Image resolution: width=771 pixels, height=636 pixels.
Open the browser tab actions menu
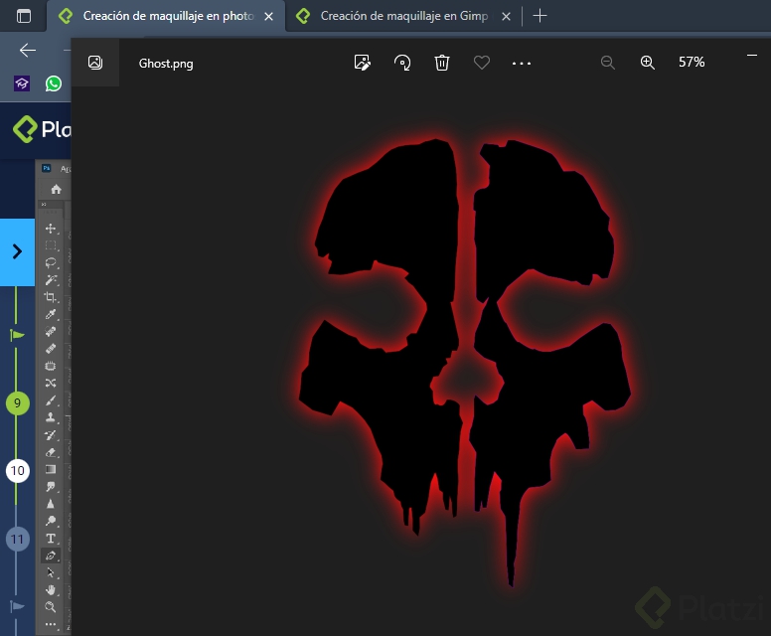tap(24, 16)
